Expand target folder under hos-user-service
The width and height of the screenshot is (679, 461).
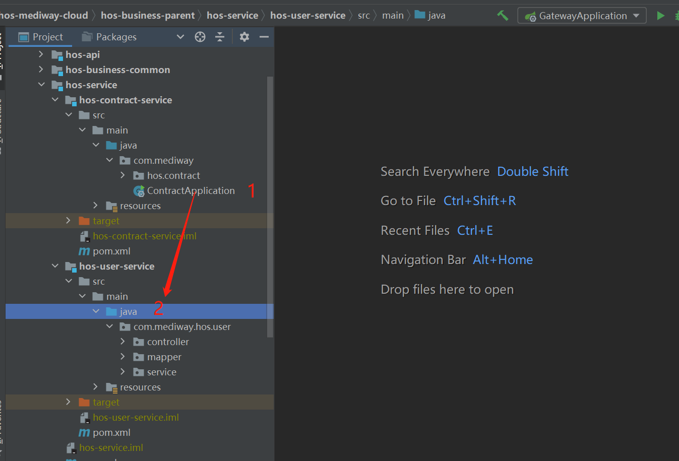[69, 402]
